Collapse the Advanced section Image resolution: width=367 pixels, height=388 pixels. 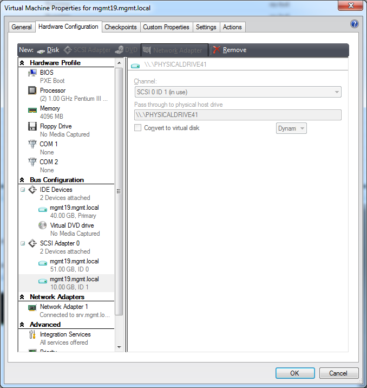point(22,325)
